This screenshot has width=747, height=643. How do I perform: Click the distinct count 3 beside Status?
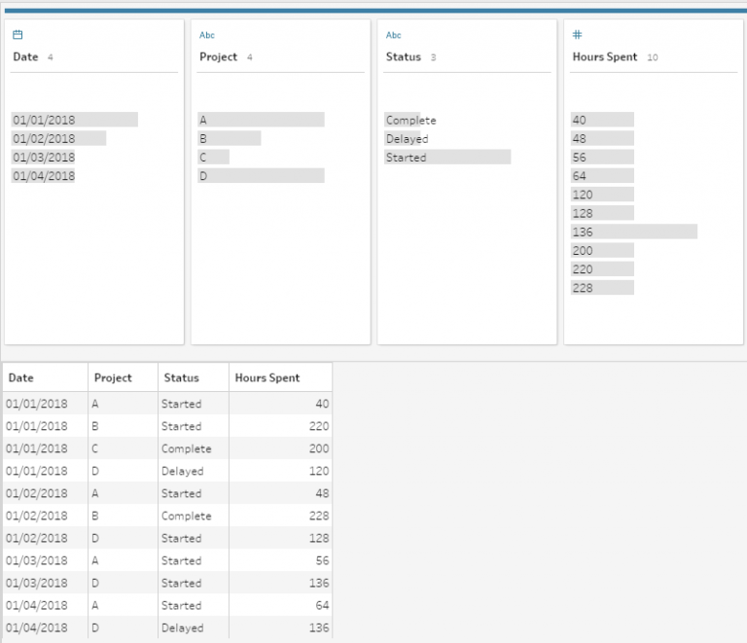(433, 57)
